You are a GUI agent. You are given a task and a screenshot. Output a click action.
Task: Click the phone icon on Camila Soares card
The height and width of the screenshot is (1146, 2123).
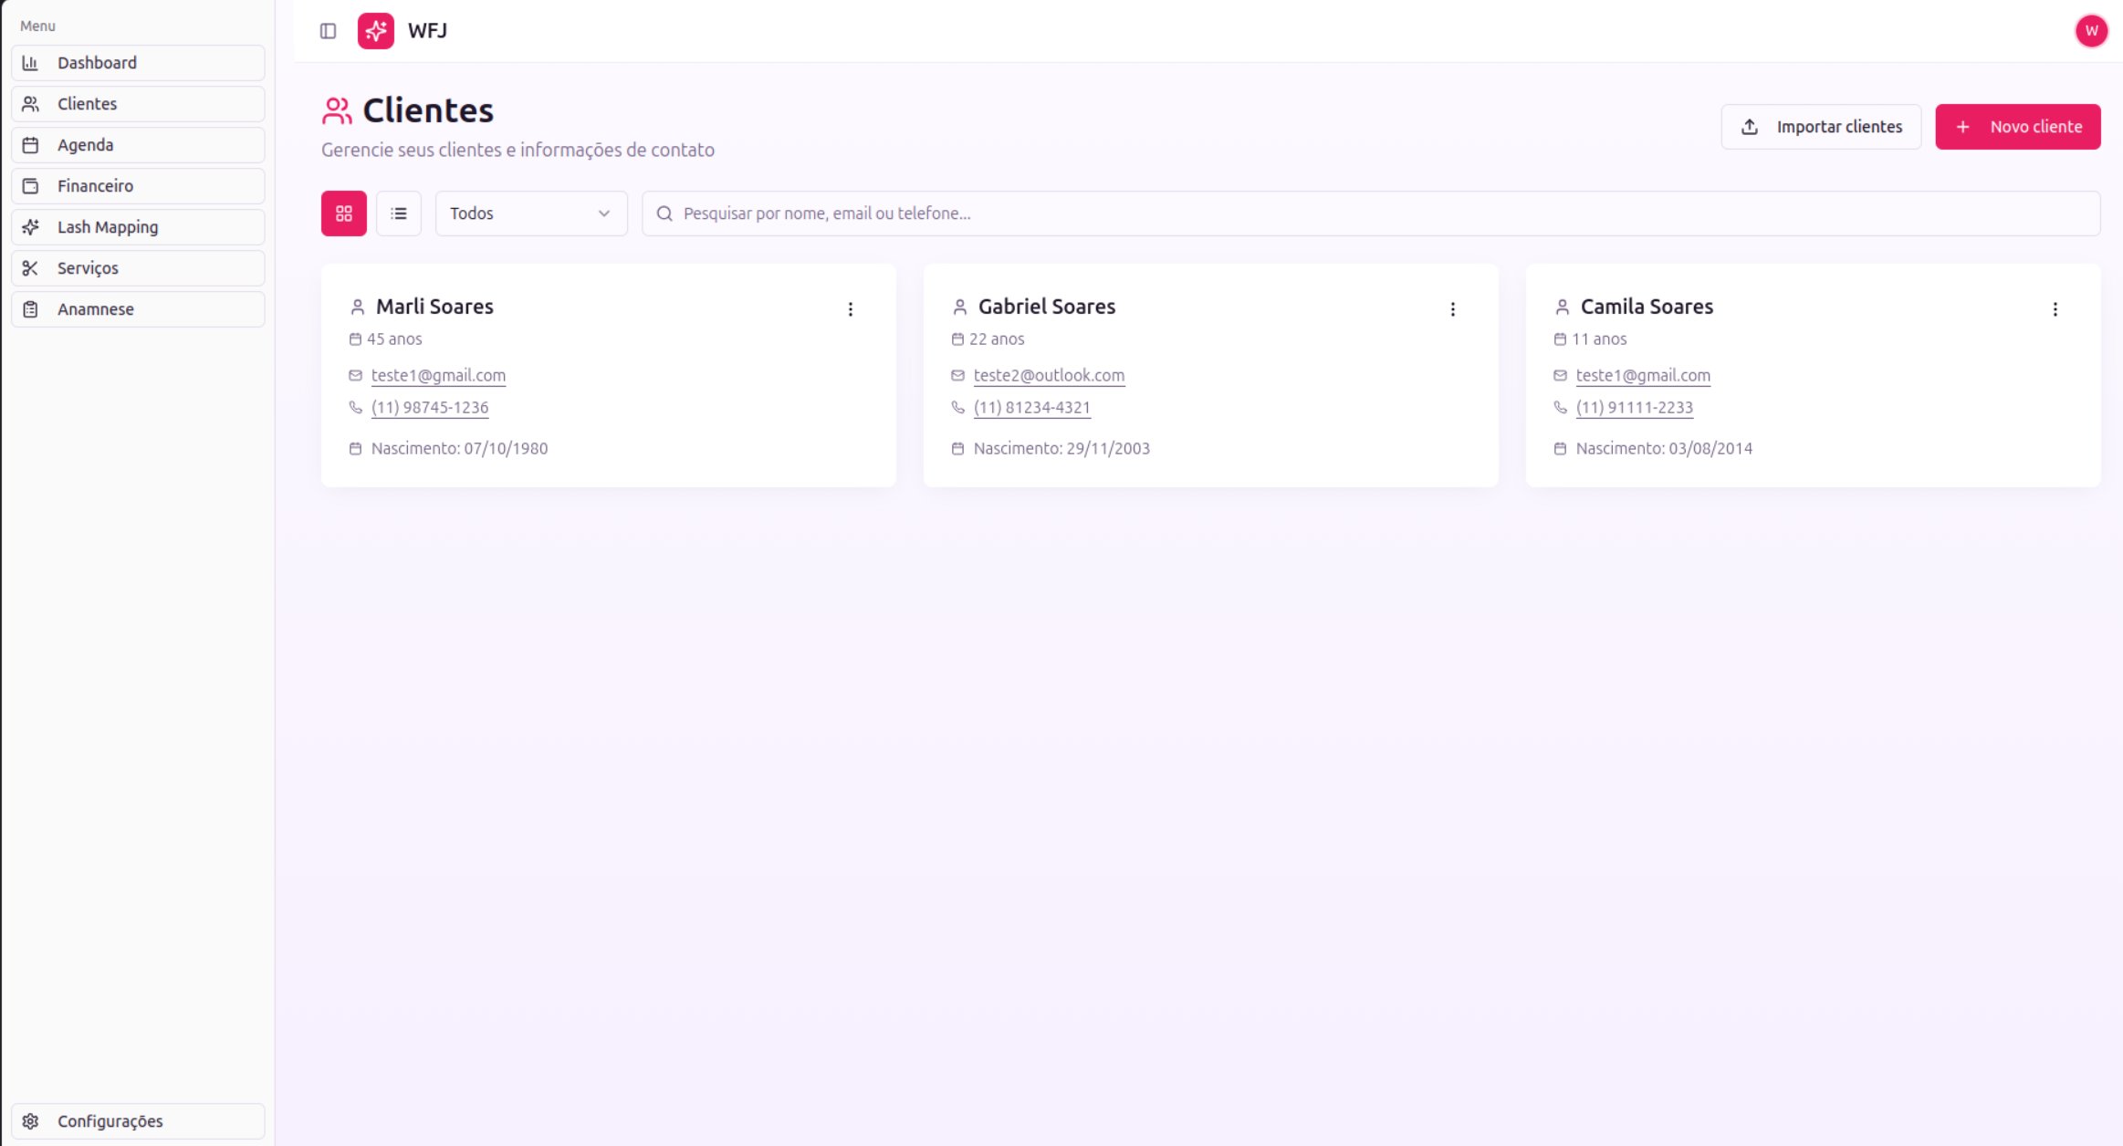1560,408
